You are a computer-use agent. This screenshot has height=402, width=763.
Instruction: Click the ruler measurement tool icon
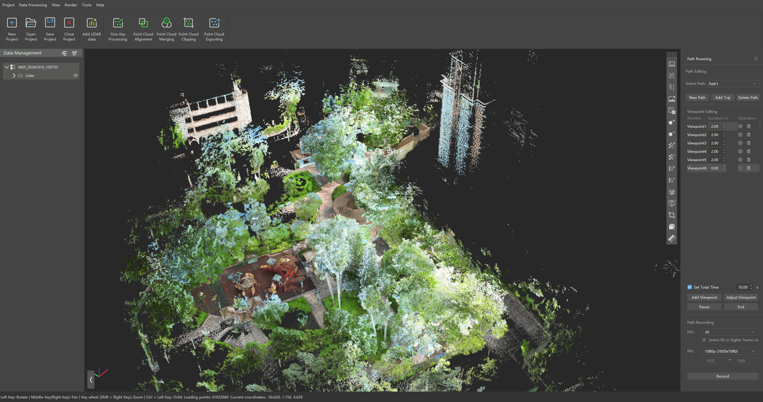click(x=671, y=238)
